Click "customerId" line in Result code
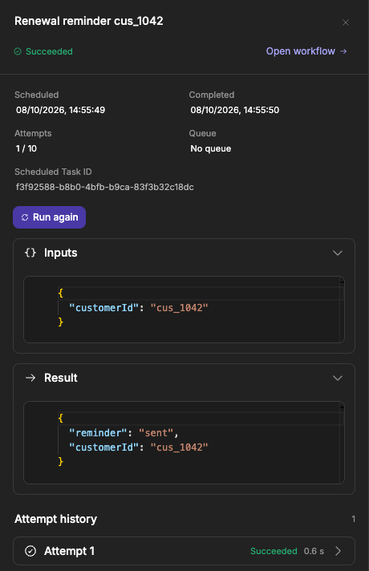The height and width of the screenshot is (571, 369). pos(139,447)
